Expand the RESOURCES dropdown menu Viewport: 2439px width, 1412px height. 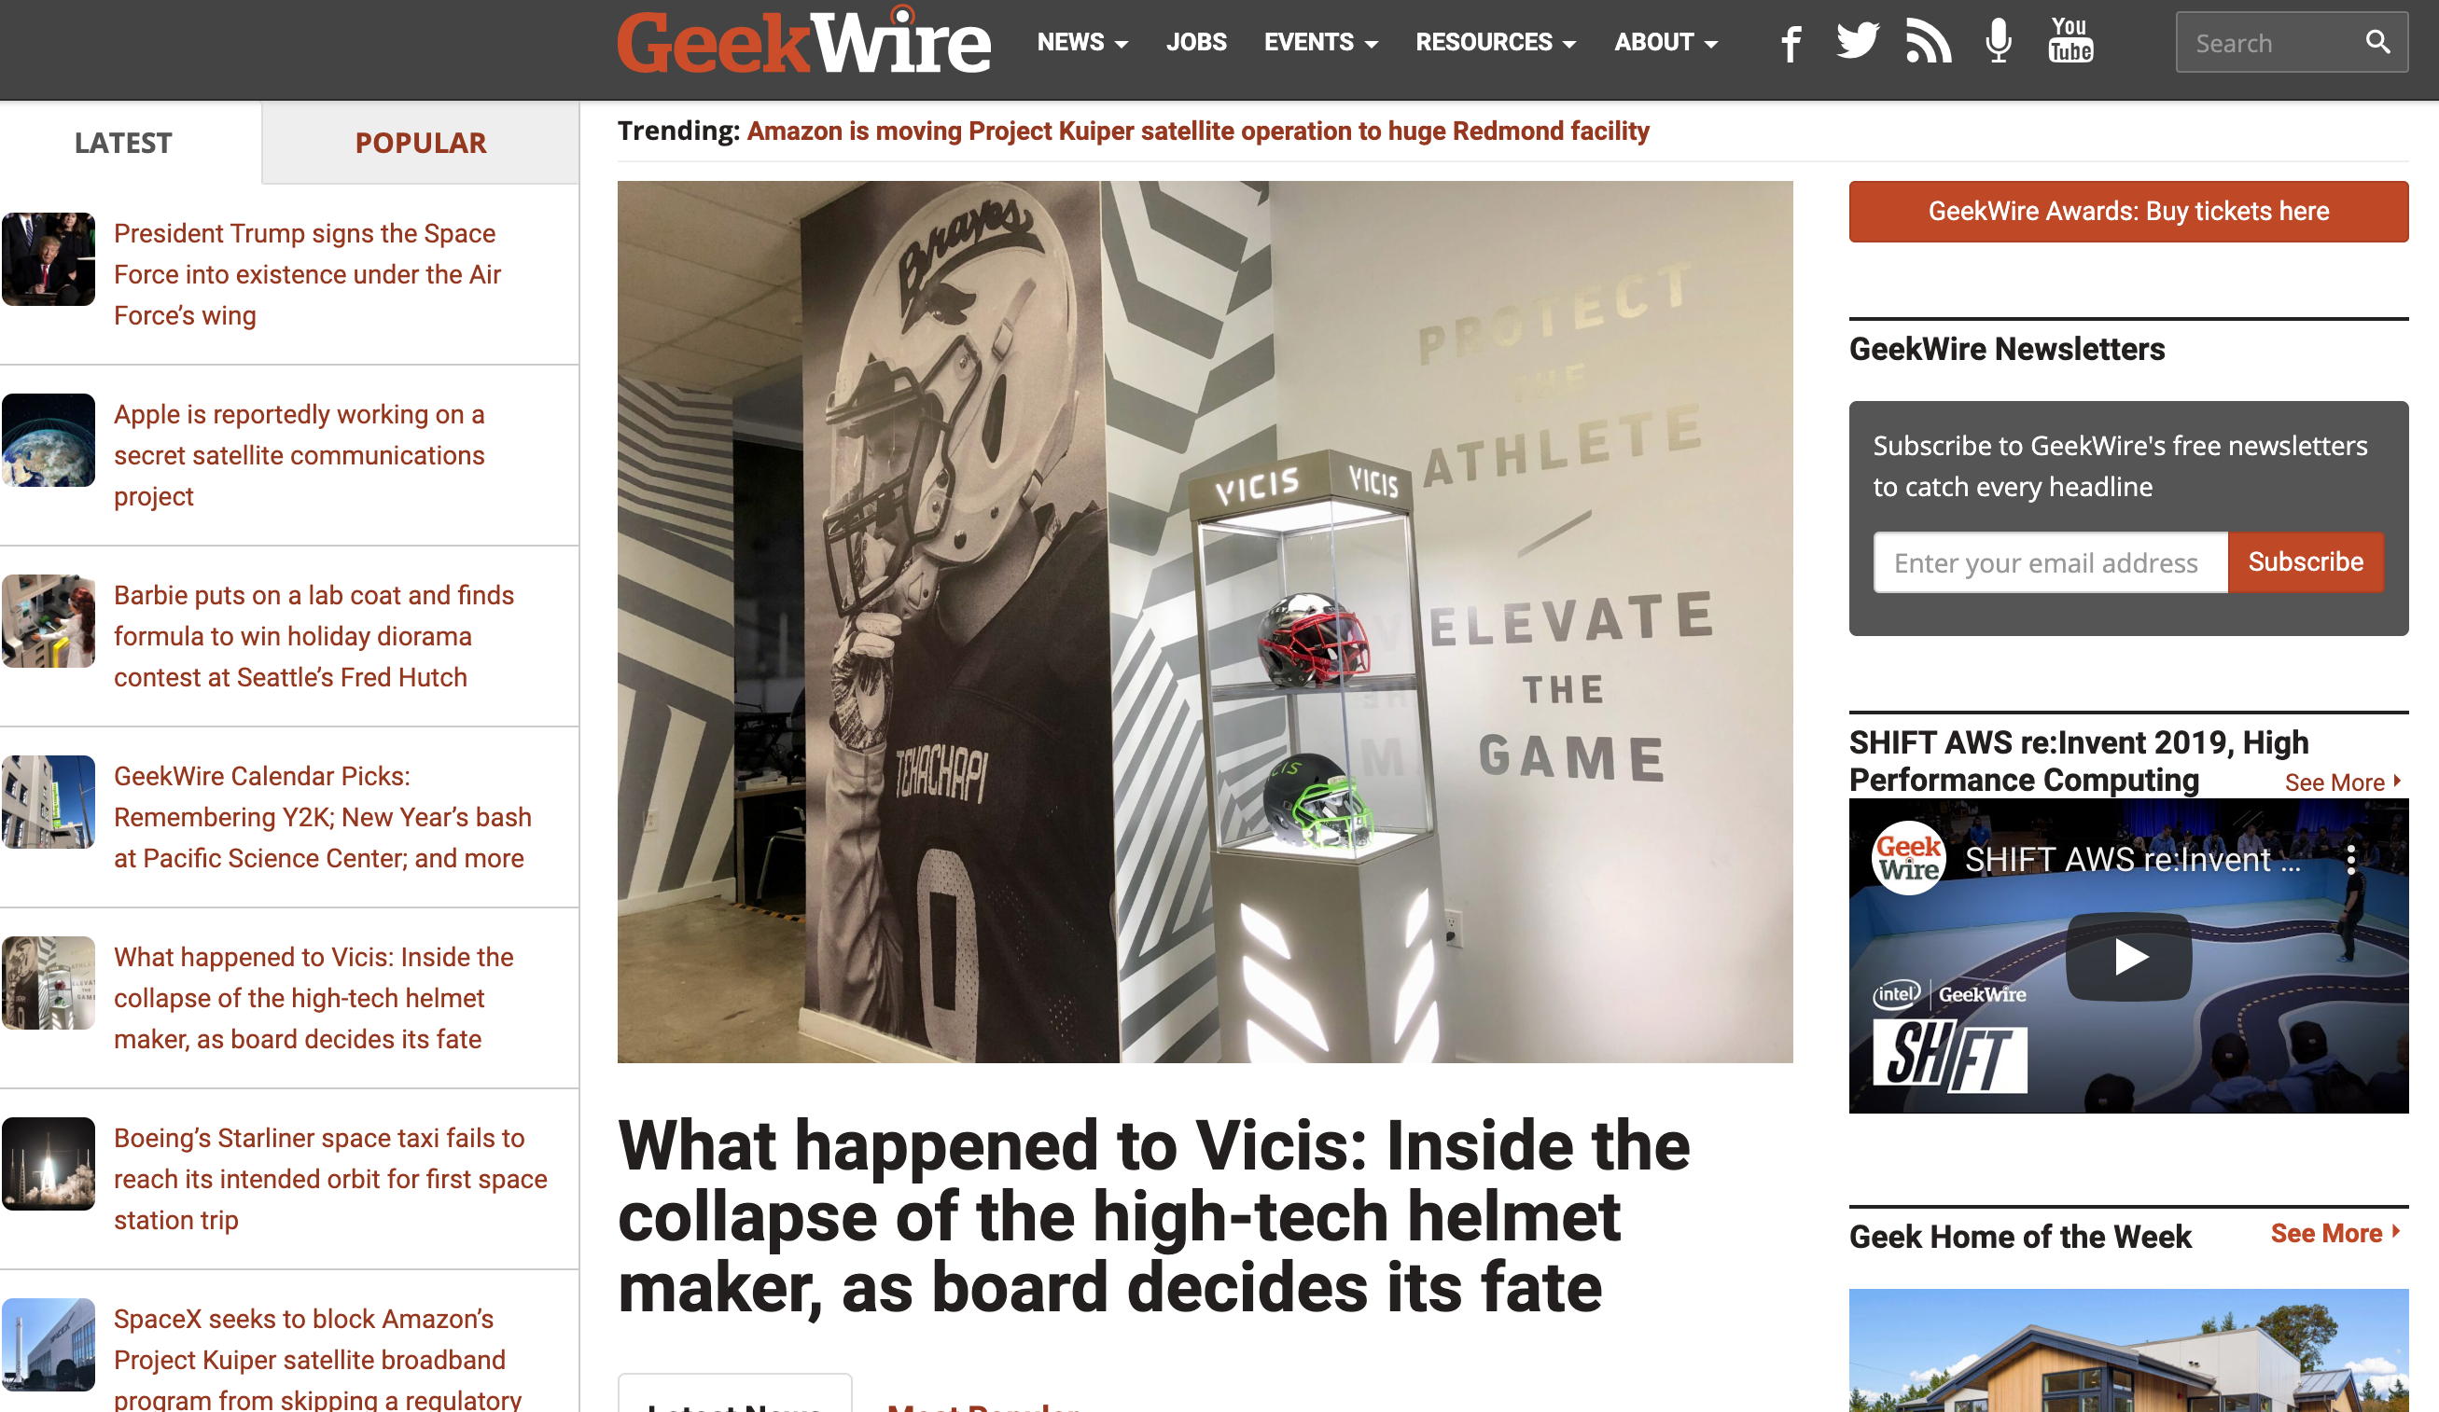click(1496, 43)
